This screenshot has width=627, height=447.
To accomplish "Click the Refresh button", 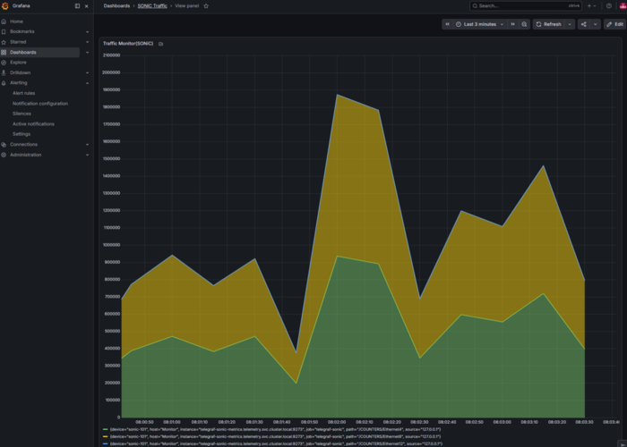I will click(x=548, y=24).
